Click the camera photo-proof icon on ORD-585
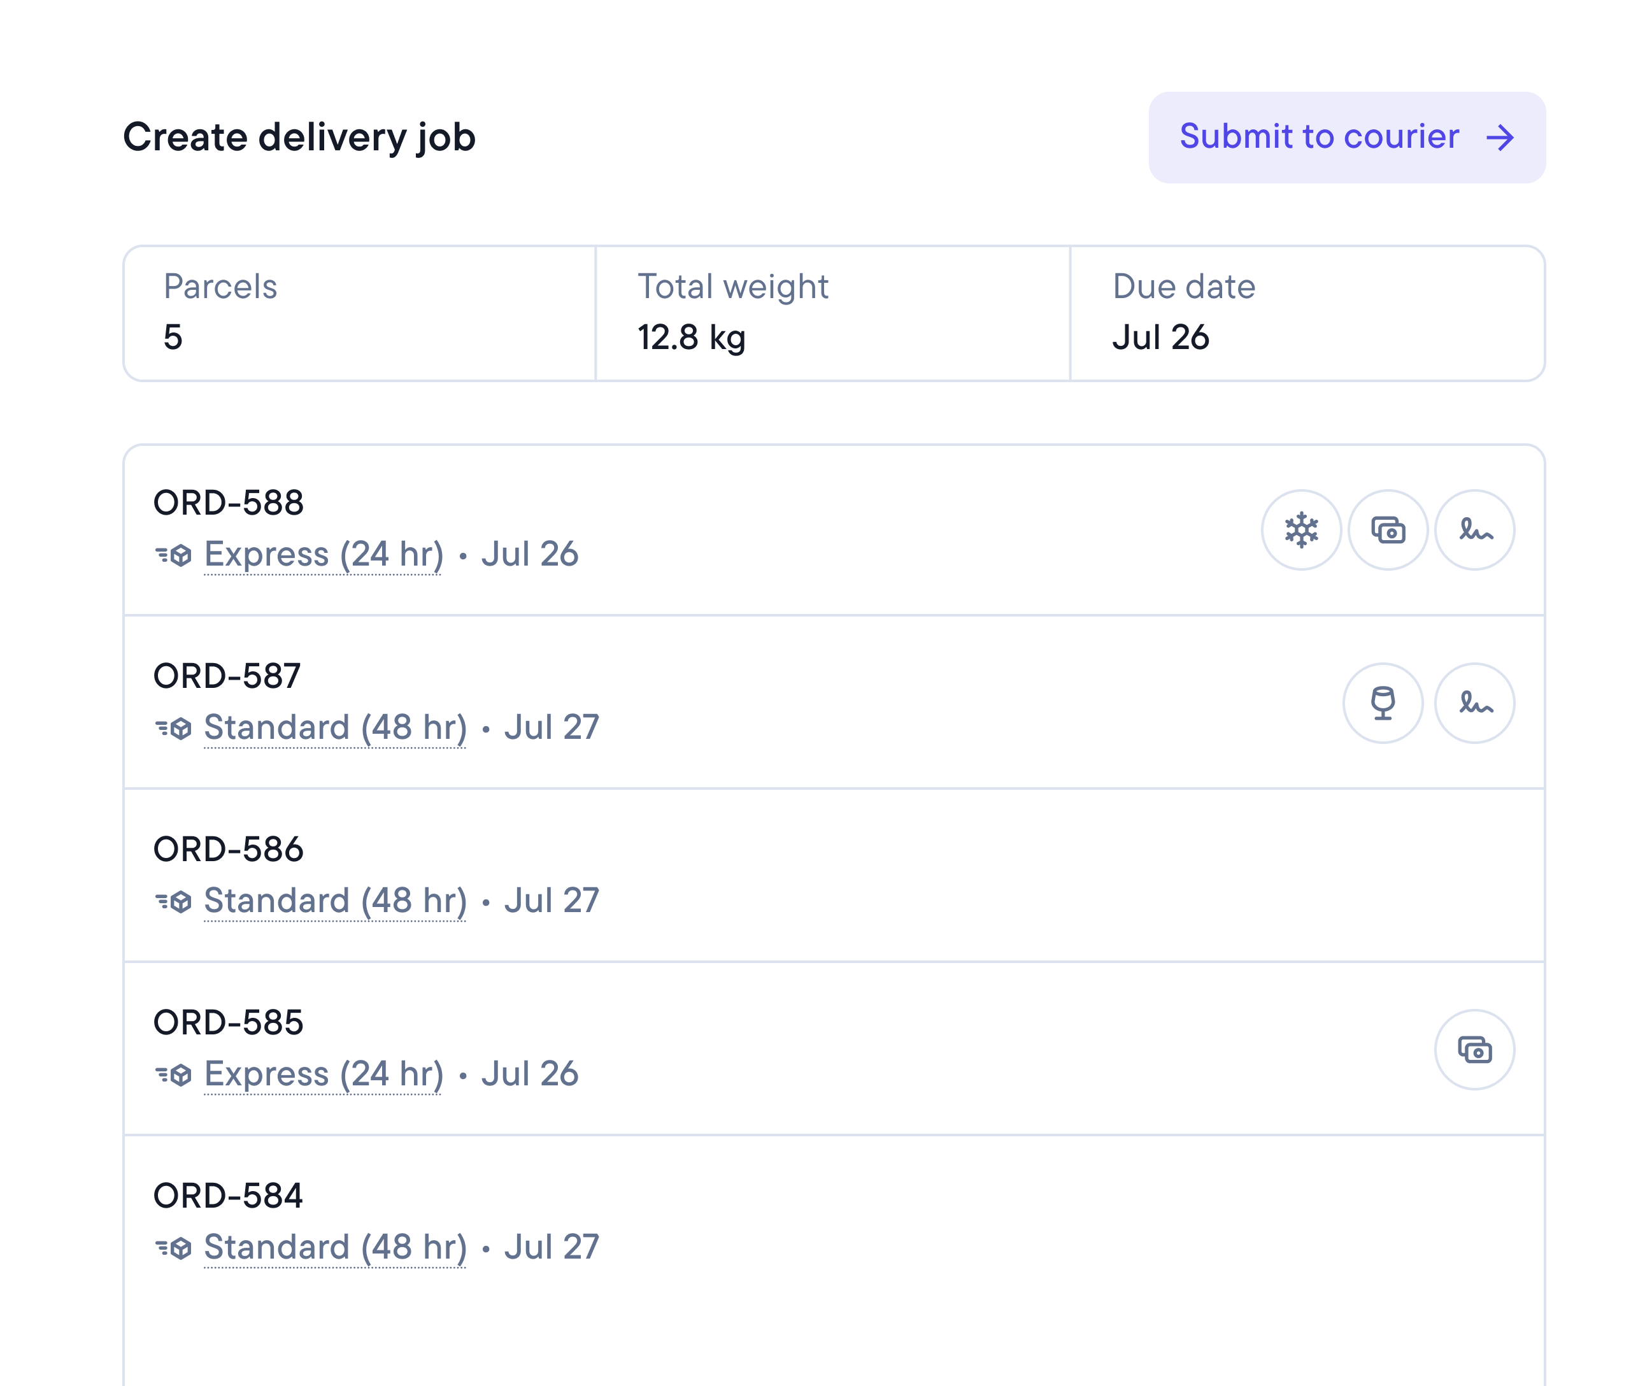Image resolution: width=1638 pixels, height=1386 pixels. click(1474, 1050)
